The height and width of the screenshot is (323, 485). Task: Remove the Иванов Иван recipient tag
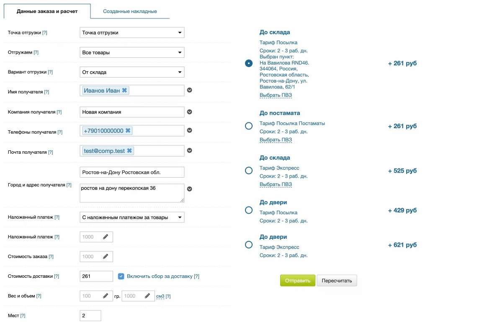(x=124, y=90)
